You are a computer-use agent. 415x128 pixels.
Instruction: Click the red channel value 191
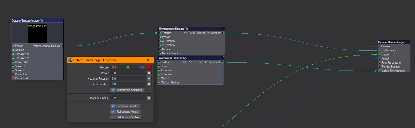coord(114,67)
